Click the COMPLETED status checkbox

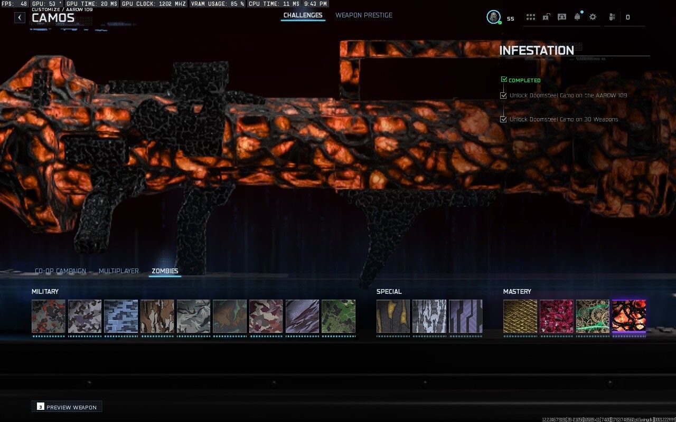click(504, 80)
